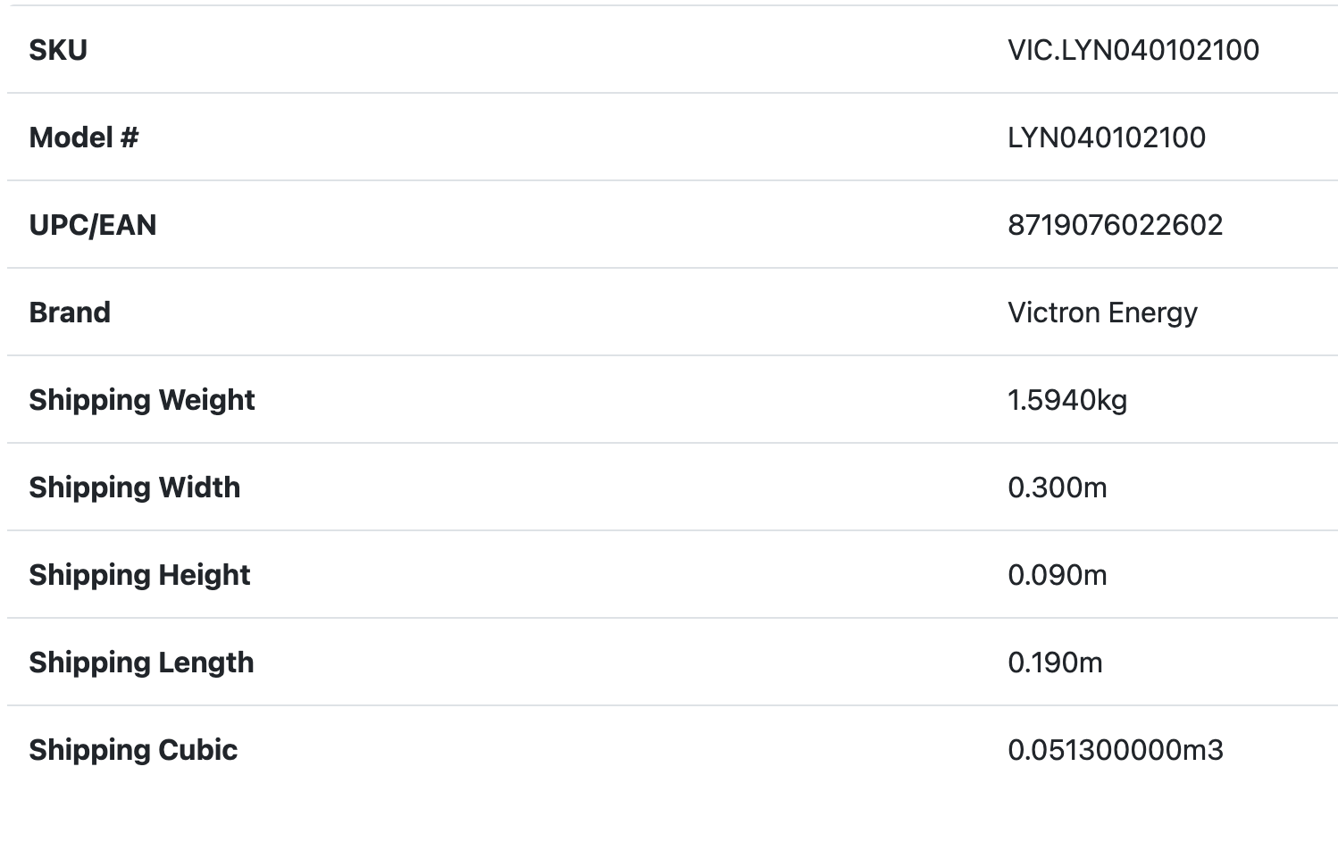Image resolution: width=1338 pixels, height=850 pixels.
Task: Click the Shipping Length label
Action: pos(141,662)
